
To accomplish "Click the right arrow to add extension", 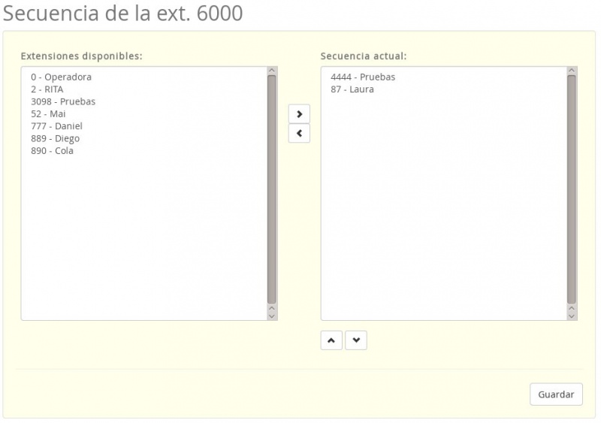I will point(299,114).
